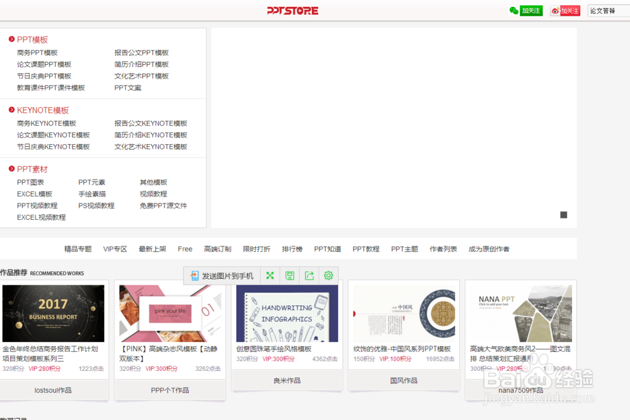Screen dimensions: 630x420
Task: Open PPT元素 link
Action: (x=91, y=183)
